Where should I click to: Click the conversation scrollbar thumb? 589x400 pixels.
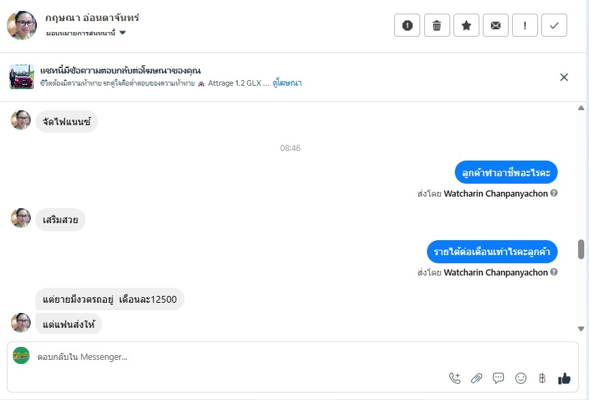click(x=581, y=249)
